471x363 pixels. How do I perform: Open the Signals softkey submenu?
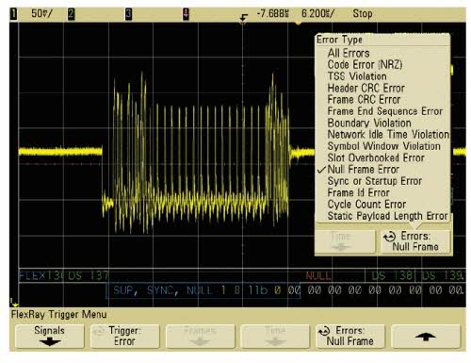[50, 337]
